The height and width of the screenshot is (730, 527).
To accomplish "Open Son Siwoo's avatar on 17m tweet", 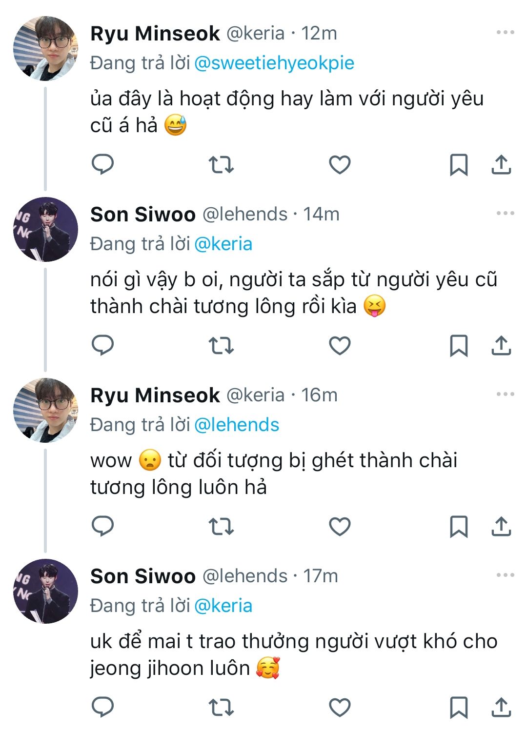I will (x=45, y=591).
